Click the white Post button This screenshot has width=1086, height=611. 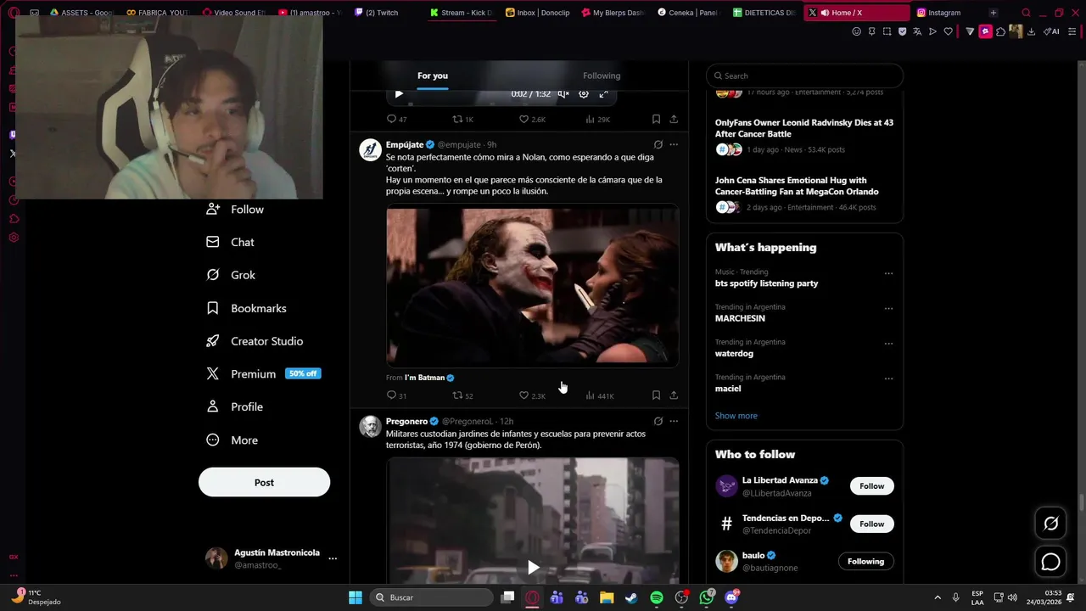point(264,482)
